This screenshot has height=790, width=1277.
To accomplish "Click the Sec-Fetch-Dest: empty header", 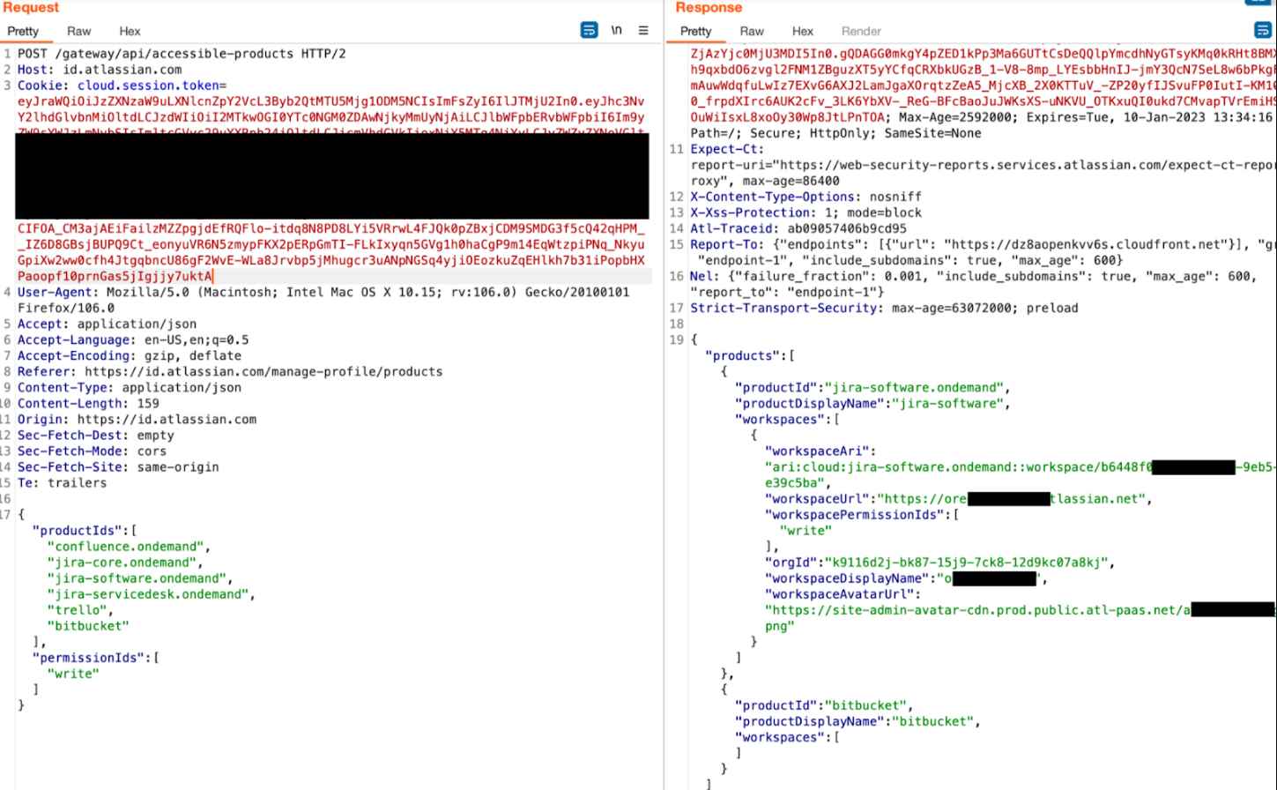I will 96,435.
